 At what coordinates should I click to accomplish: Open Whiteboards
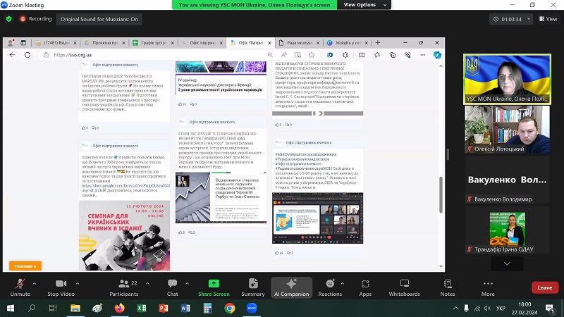(x=404, y=286)
